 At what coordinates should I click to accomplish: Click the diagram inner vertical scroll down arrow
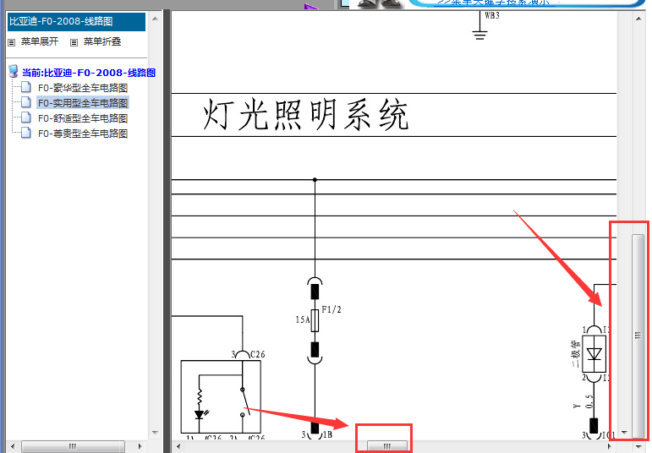(x=624, y=433)
